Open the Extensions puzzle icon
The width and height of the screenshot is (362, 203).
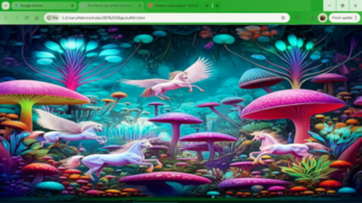[x=297, y=18]
